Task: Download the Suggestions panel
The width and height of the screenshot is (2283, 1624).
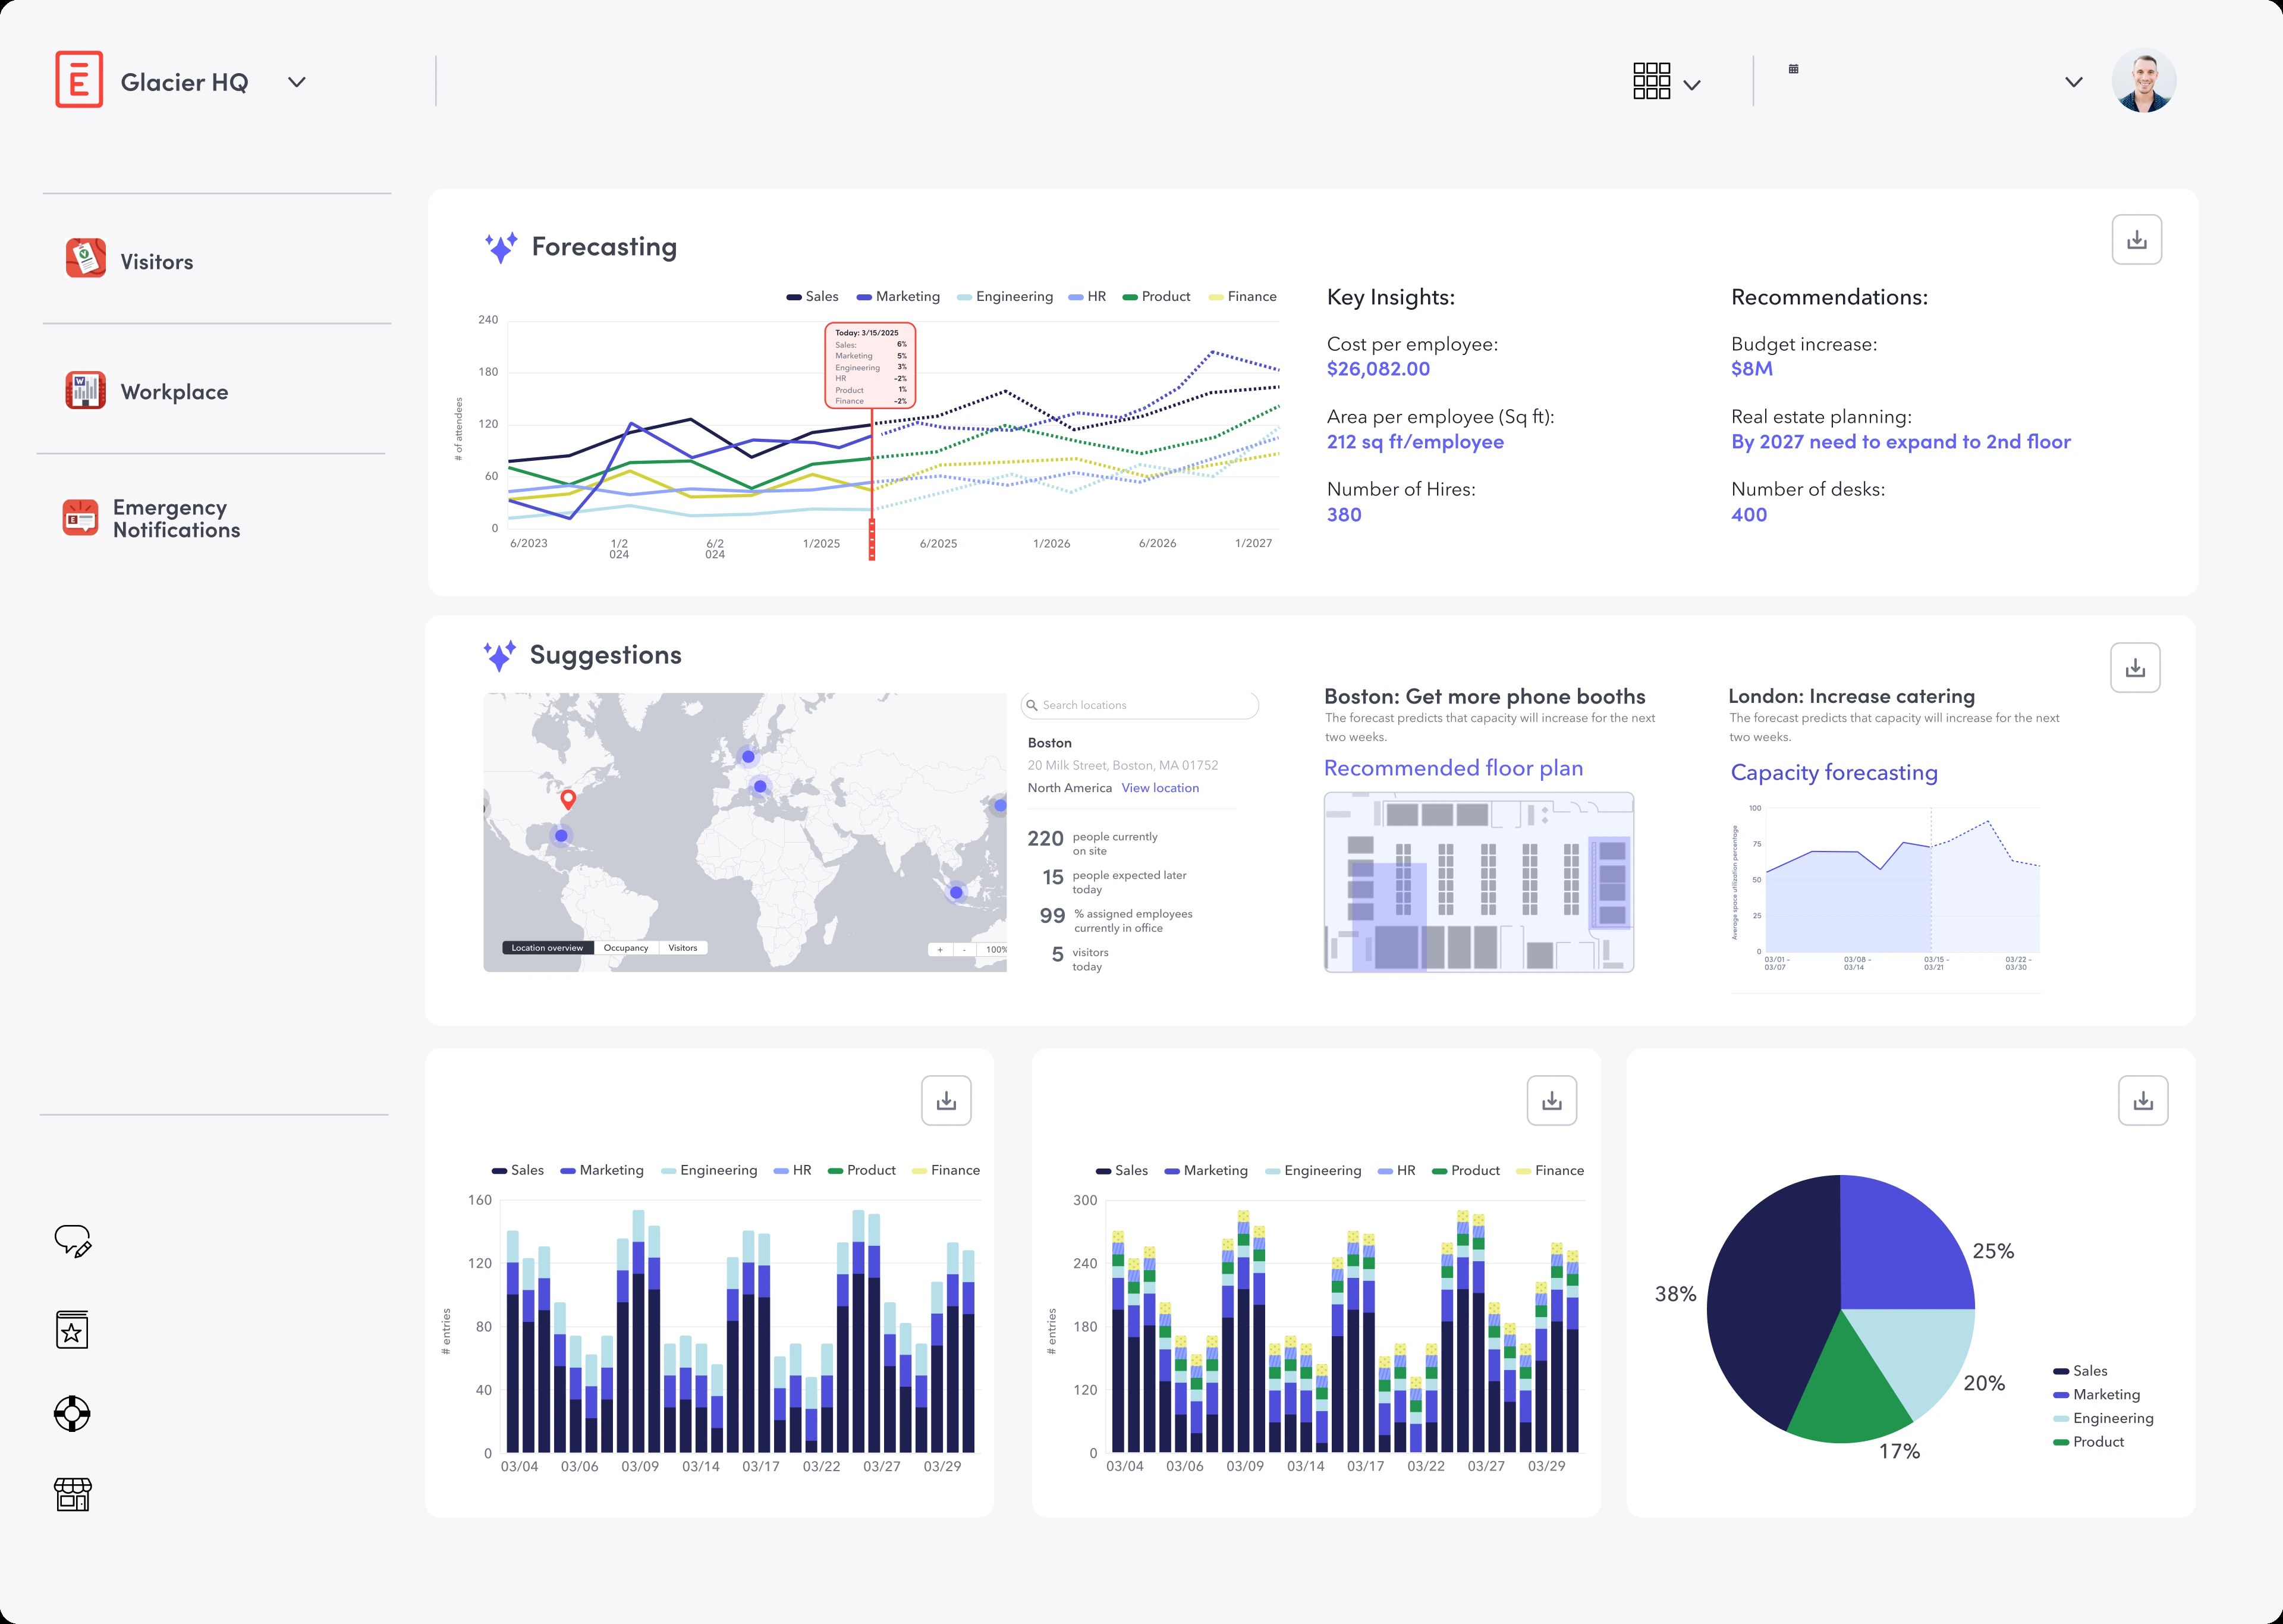Action: click(x=2135, y=668)
